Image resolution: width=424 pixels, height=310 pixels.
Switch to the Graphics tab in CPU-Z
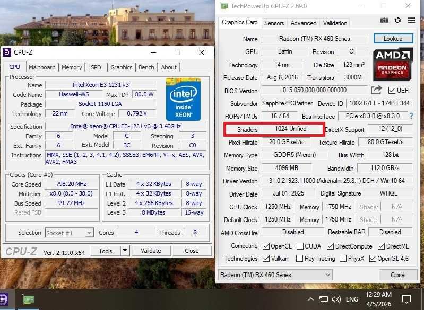(122, 67)
